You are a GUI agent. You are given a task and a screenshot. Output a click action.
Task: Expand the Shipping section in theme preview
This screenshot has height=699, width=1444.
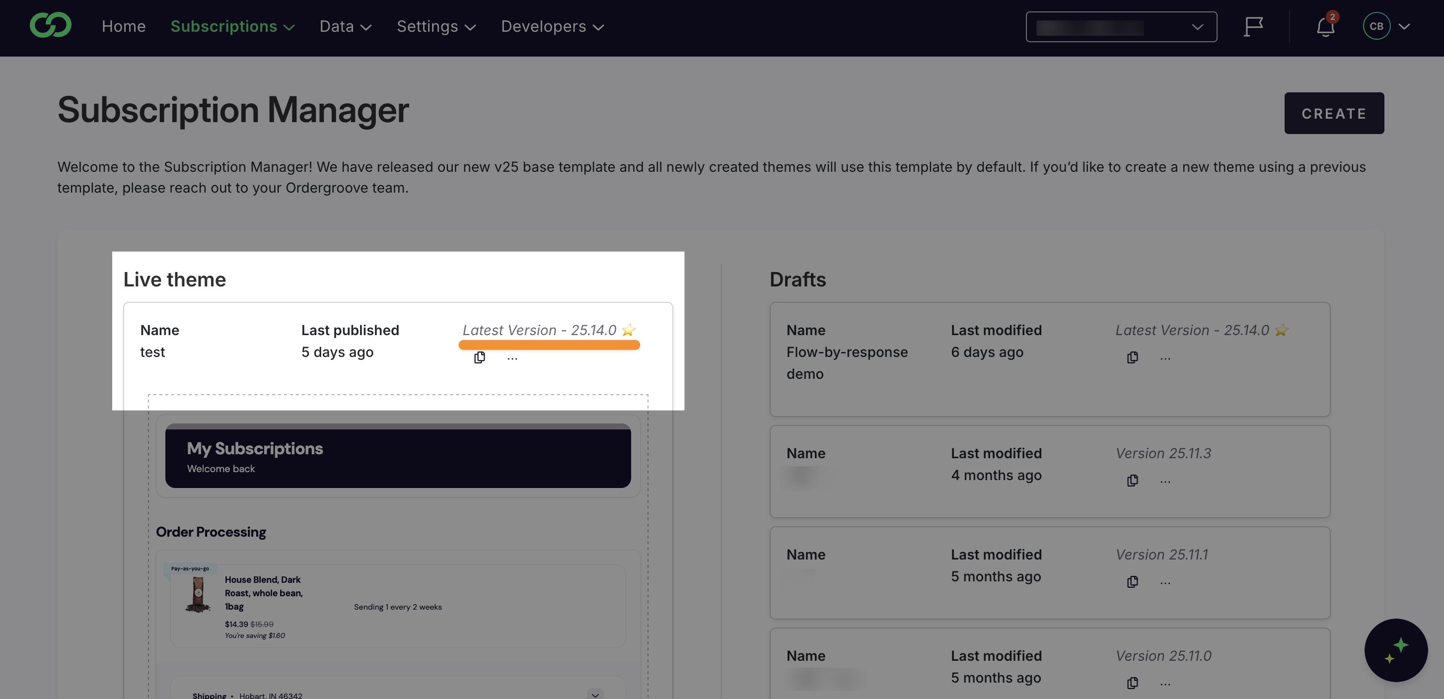595,695
